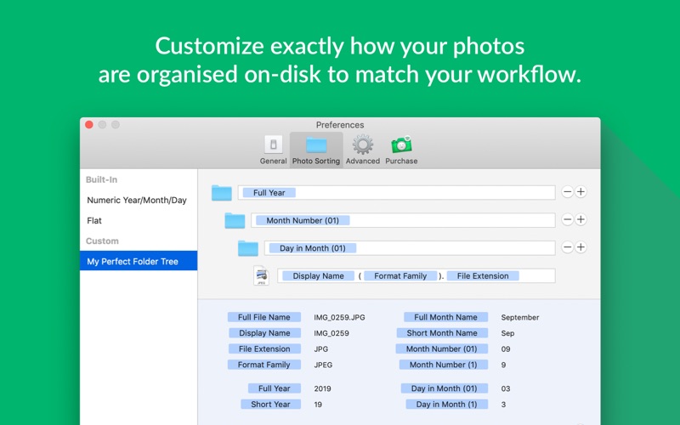Click File Extension token in file name field
Screen dimensions: 680x425
click(483, 275)
